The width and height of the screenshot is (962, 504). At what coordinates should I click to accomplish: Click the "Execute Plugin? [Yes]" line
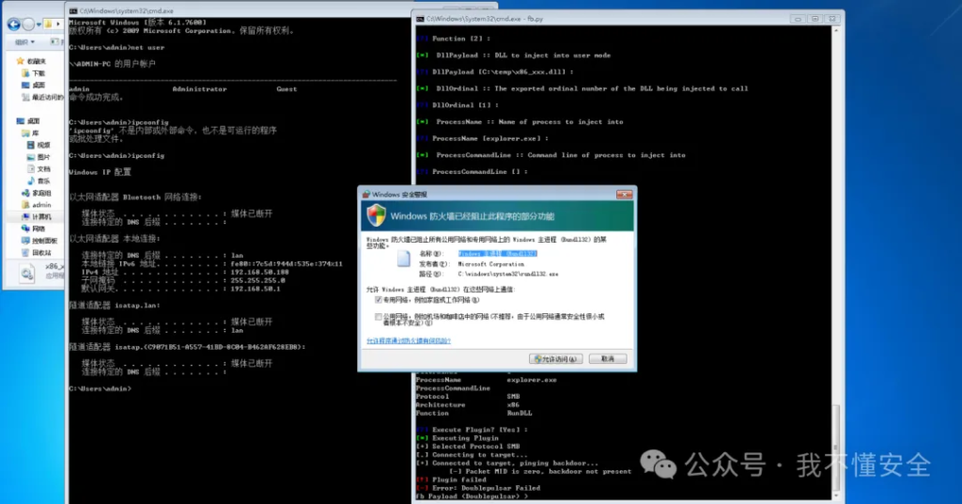472,430
